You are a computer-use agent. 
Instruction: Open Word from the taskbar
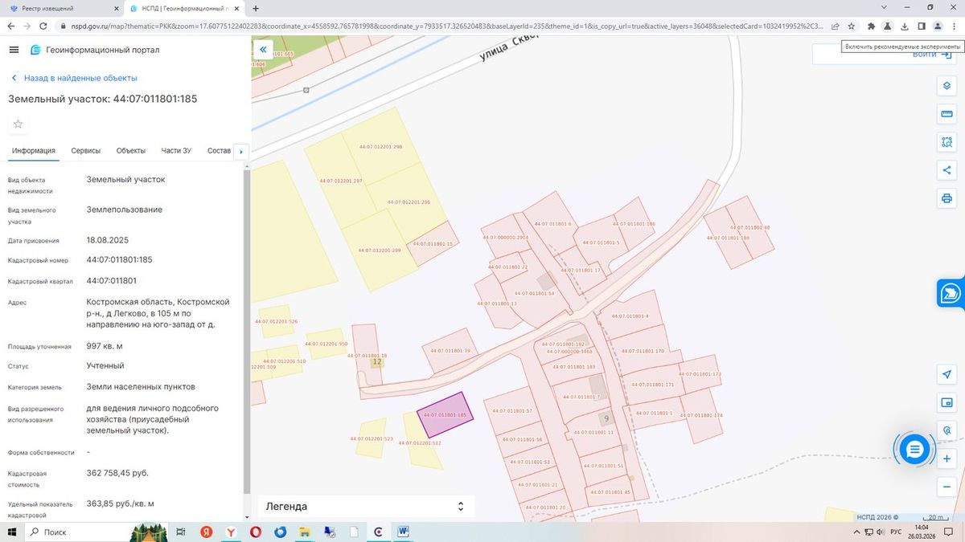point(403,532)
